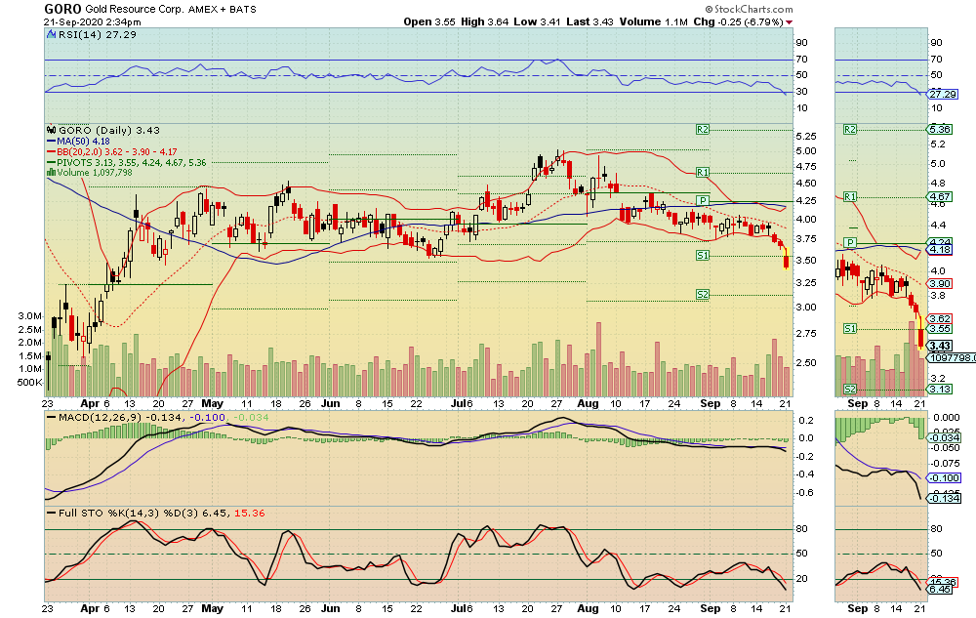Click the volume bars icon in legend
Image resolution: width=976 pixels, height=618 pixels.
(51, 173)
